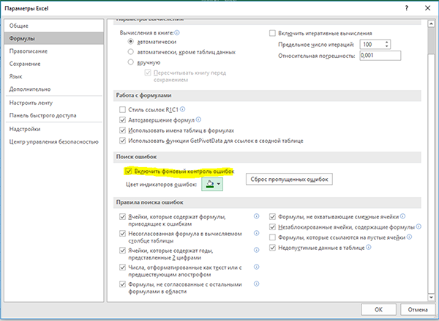Viewport: 439px width, 321px height.
Task: Toggle Недопустимые данные в таблице checkbox
Action: (272, 248)
